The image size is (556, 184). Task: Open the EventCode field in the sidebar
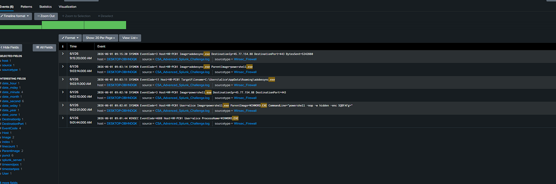click(x=11, y=128)
